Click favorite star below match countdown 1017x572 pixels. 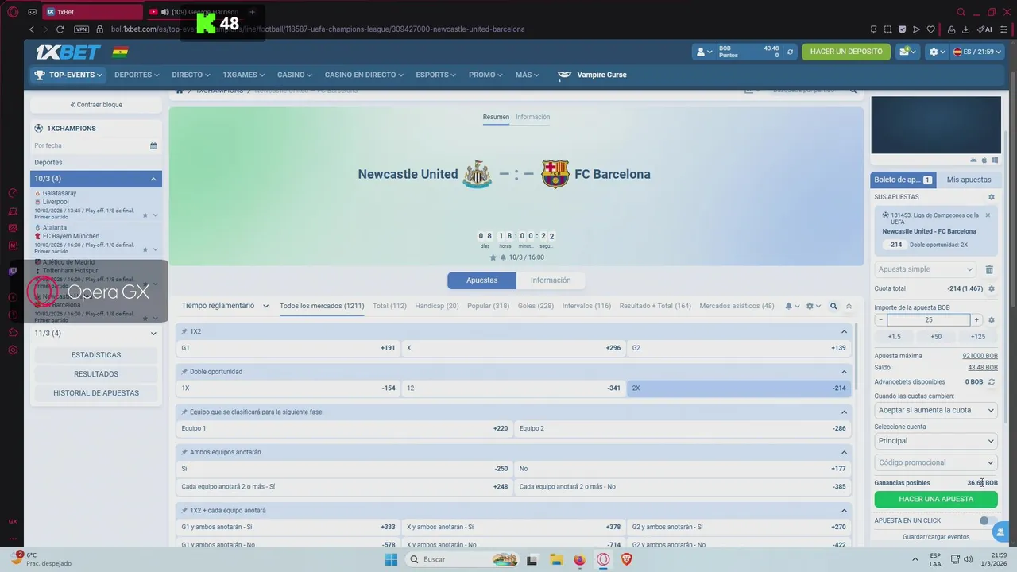pyautogui.click(x=493, y=257)
